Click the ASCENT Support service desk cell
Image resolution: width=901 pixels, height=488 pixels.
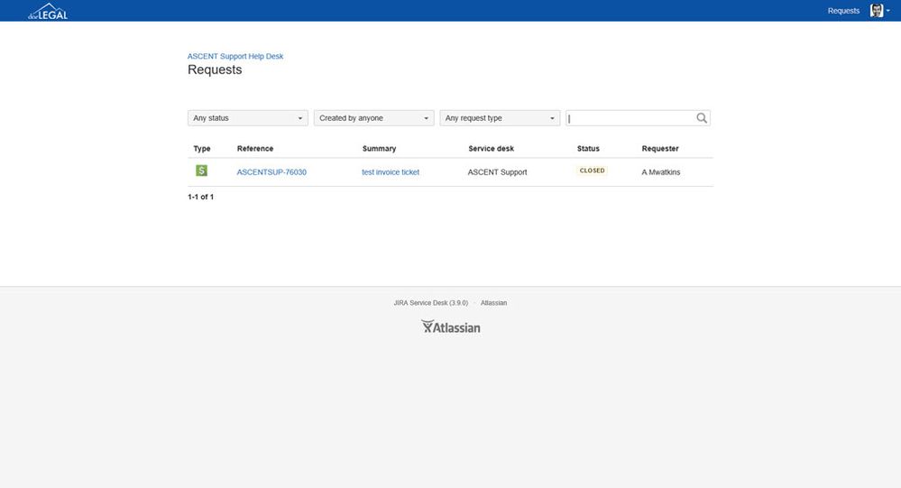pyautogui.click(x=497, y=172)
